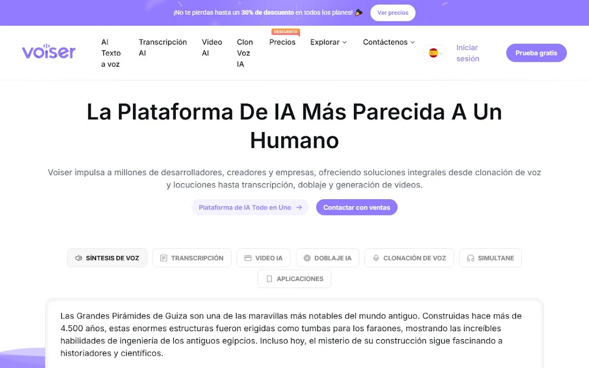589x368 pixels.
Task: Click the phone icon in Aplicaciones tab
Action: (x=269, y=279)
